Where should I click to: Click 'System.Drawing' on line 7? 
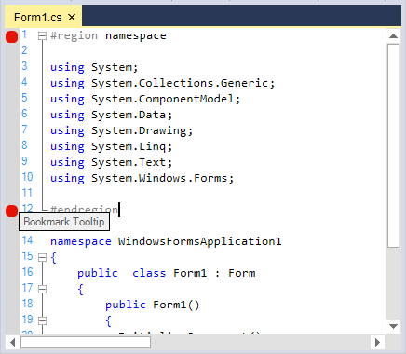pos(139,130)
